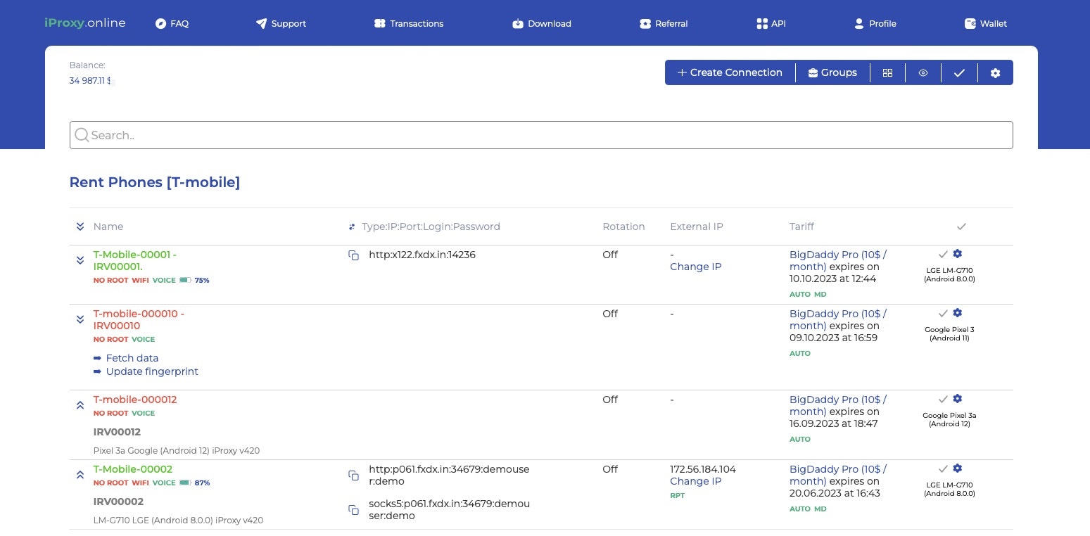Click the 75% battery indicator
The width and height of the screenshot is (1090, 536).
coord(194,280)
